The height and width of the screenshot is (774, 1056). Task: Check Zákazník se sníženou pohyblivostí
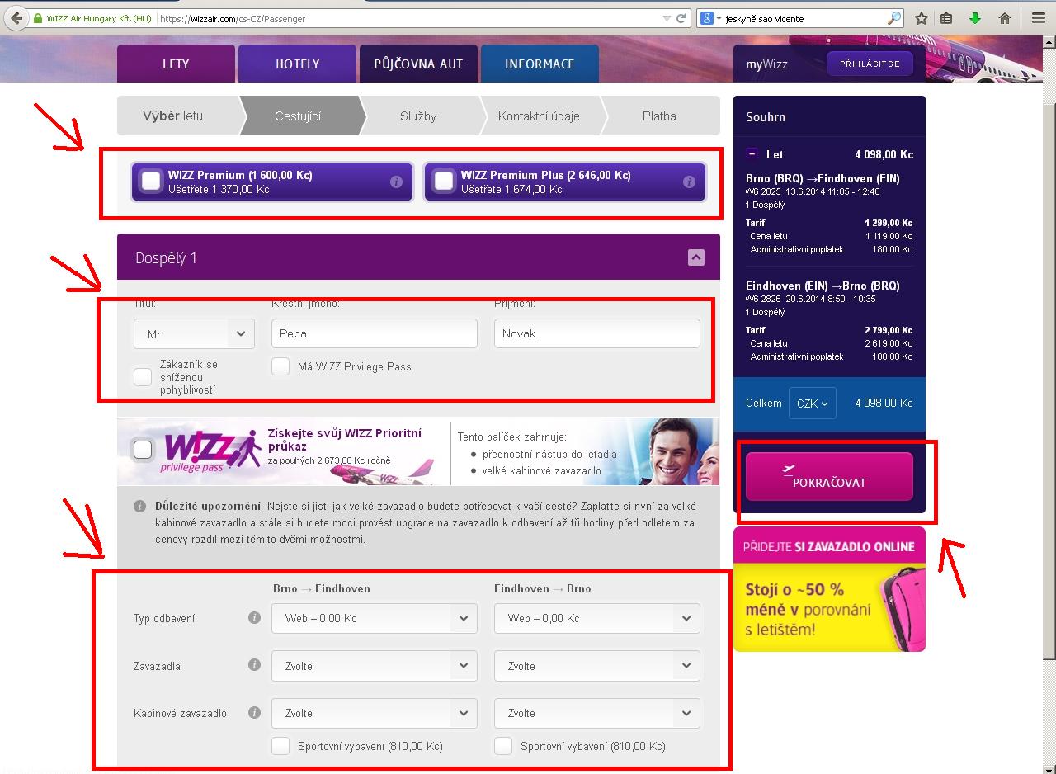click(143, 376)
